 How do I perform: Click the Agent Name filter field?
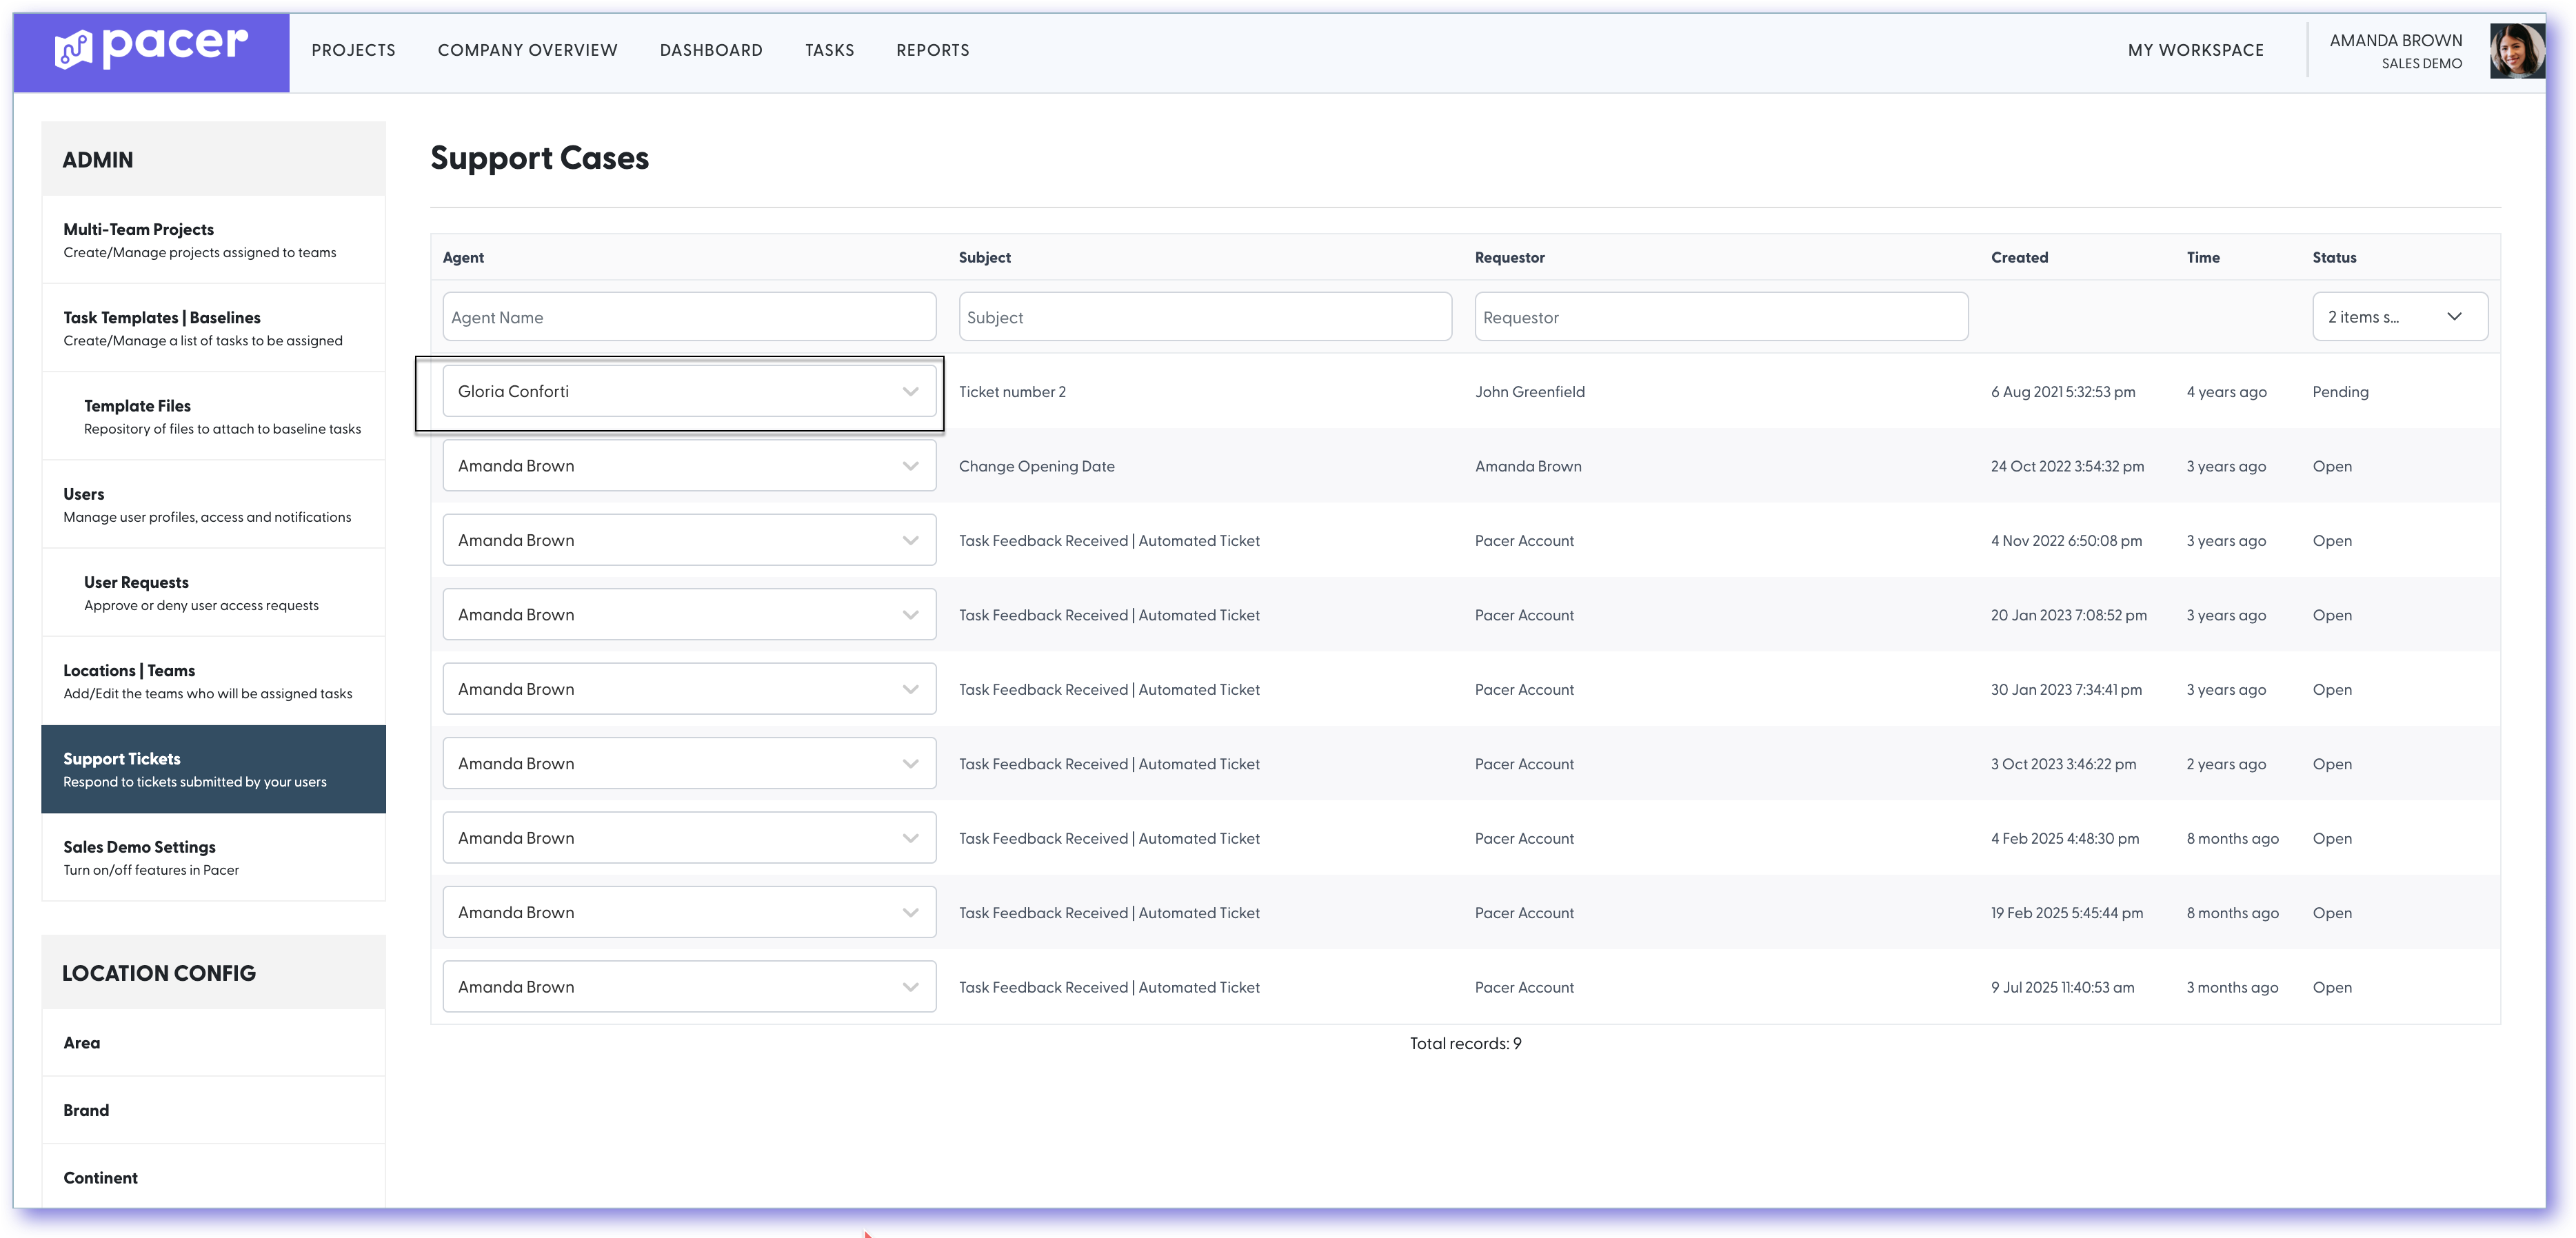[689, 317]
